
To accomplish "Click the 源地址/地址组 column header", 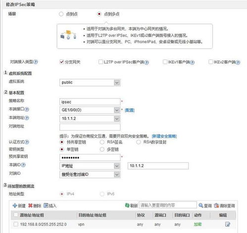I will pyautogui.click(x=32, y=215).
